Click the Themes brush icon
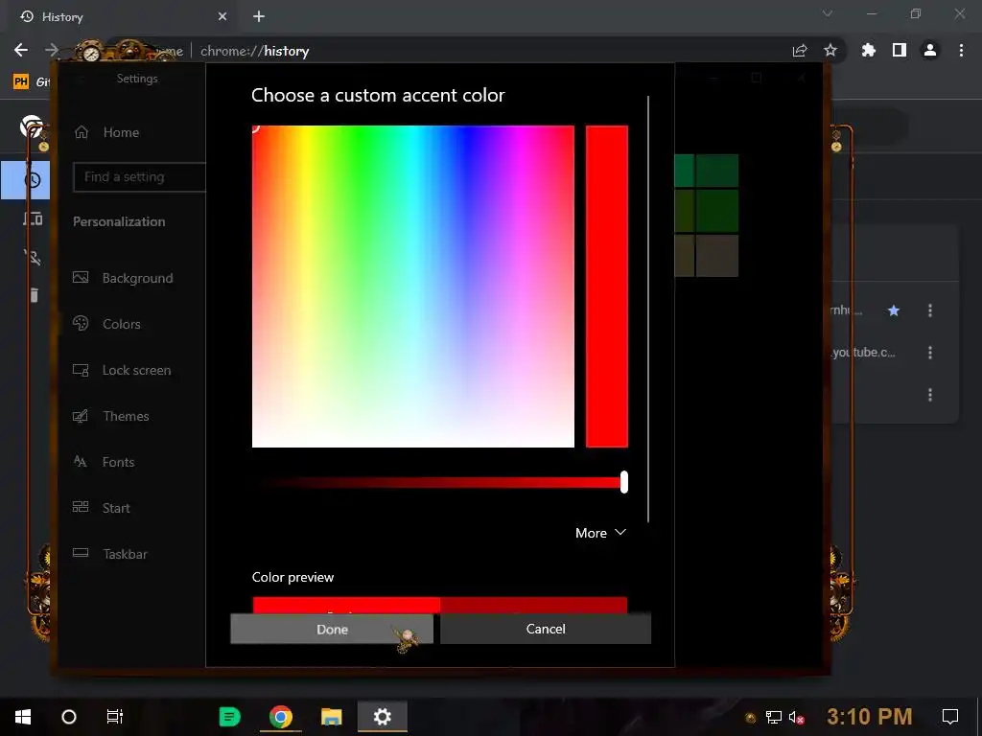The width and height of the screenshot is (982, 736). coord(81,416)
